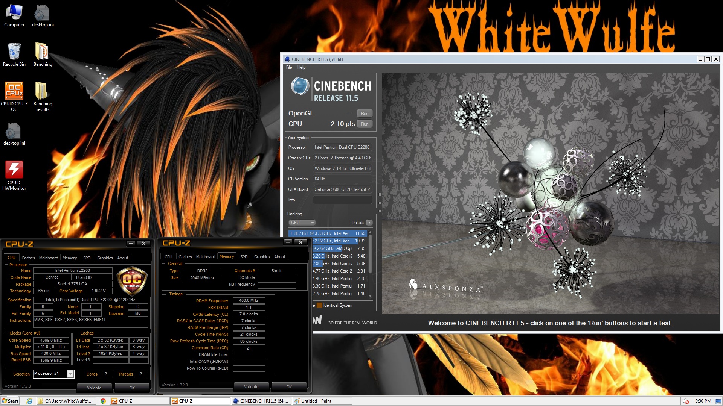723x406 pixels.
Task: Launch the CPUID HWMonitor shortcut
Action: (14, 176)
